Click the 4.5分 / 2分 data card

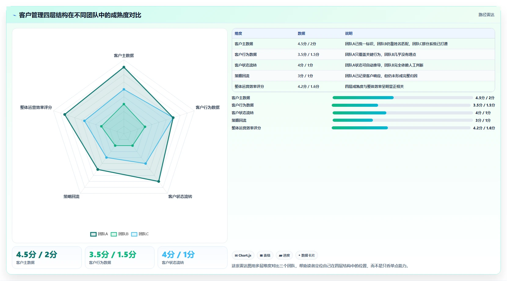tap(47, 258)
